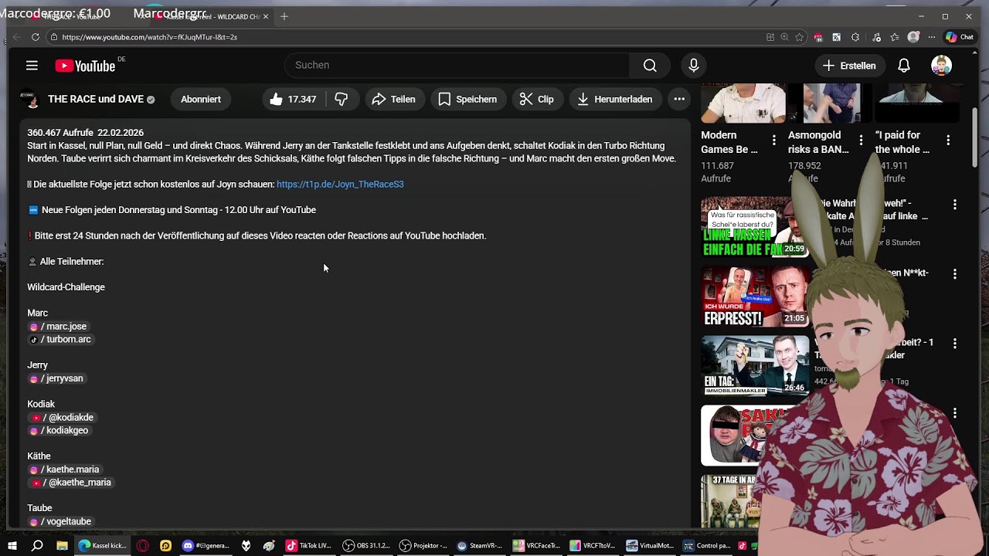The height and width of the screenshot is (556, 989).
Task: Open the ERPRESST 21:05 video thumbnail
Action: tap(755, 297)
